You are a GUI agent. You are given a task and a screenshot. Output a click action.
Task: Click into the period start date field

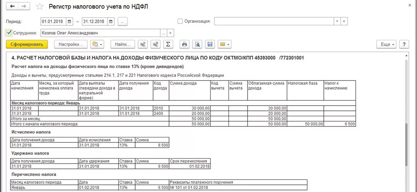[53, 22]
